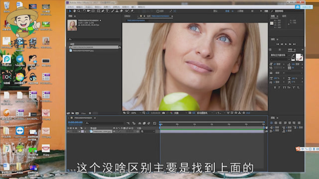Create a new composition from Project panel

(77, 113)
